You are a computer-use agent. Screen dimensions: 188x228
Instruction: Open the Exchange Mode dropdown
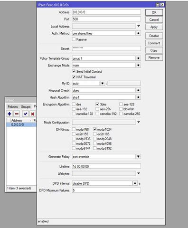click(138, 65)
